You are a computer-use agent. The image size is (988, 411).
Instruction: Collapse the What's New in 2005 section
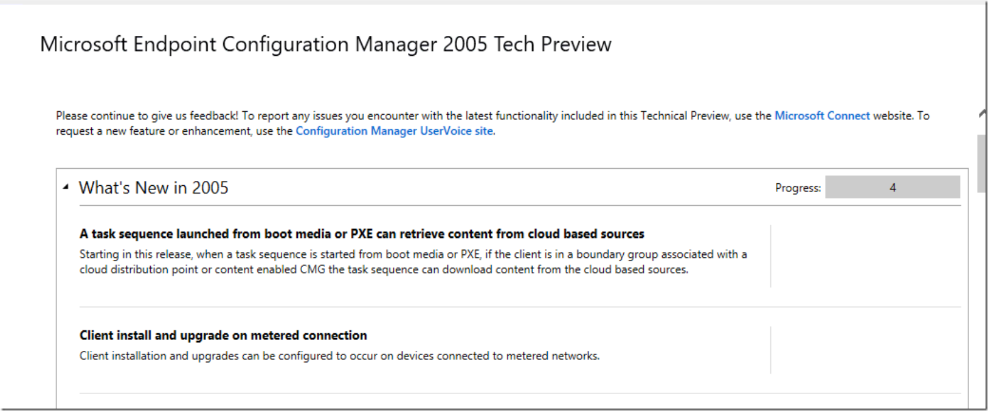coord(66,187)
